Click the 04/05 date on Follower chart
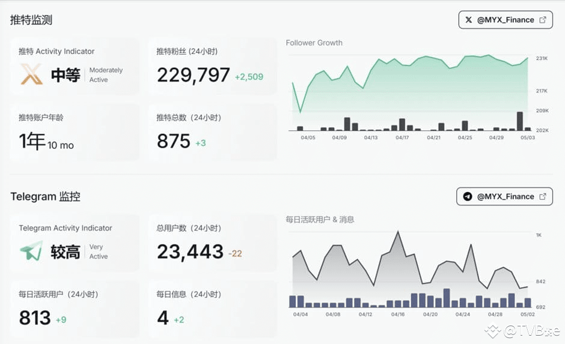Screen dimensions: 565x344 (x=308, y=137)
